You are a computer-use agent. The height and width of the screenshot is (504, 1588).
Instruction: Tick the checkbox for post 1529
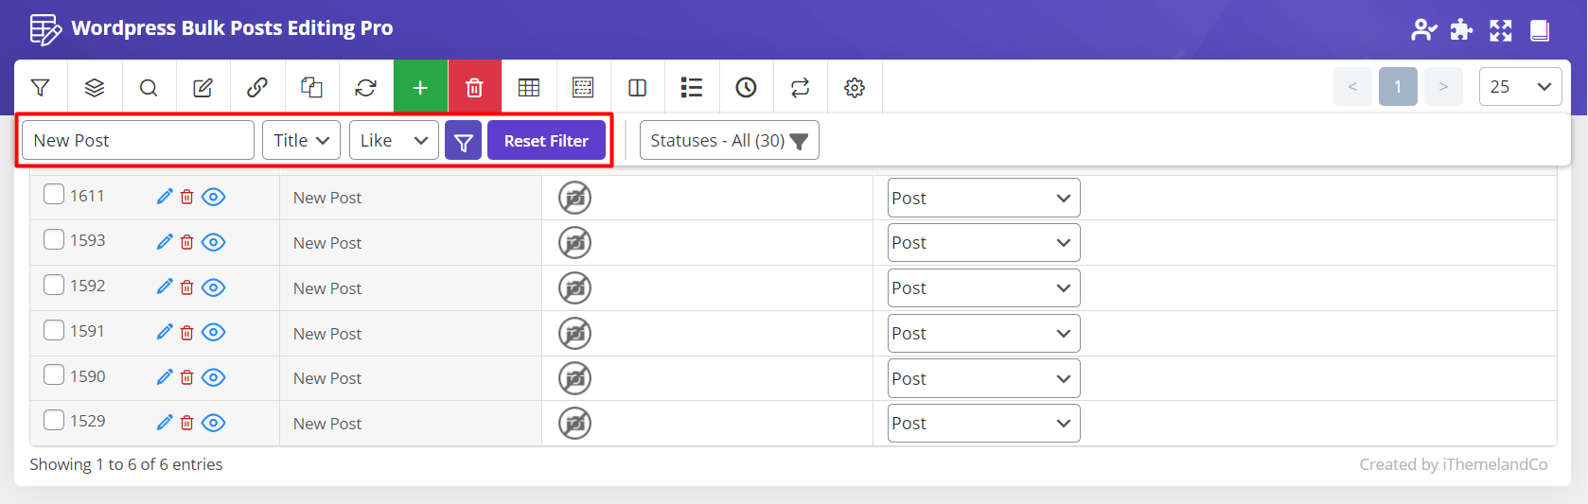[x=54, y=420]
